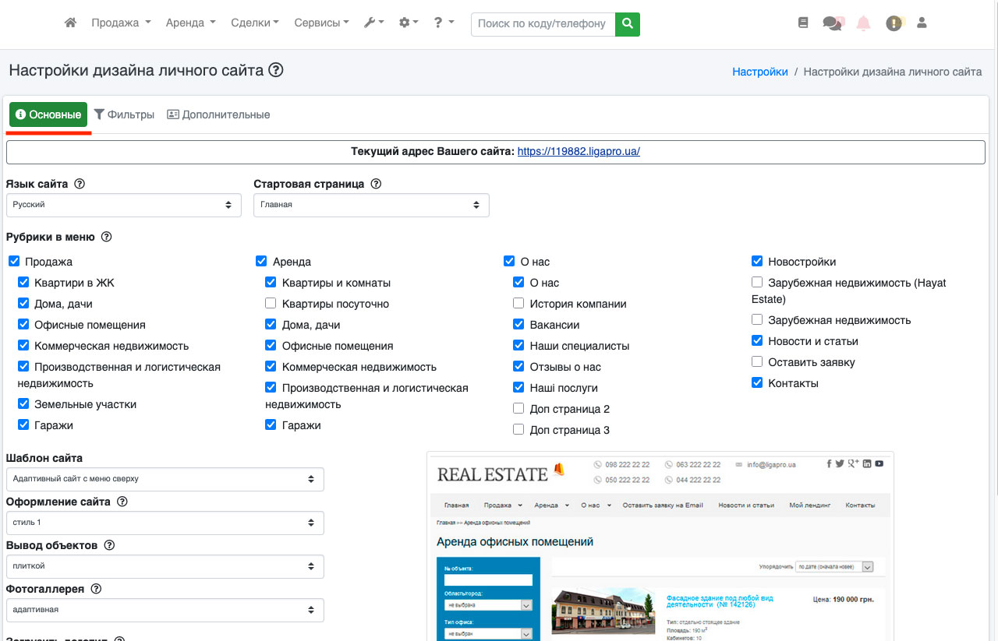Open the chat messages icon
The image size is (998, 641).
tap(832, 23)
